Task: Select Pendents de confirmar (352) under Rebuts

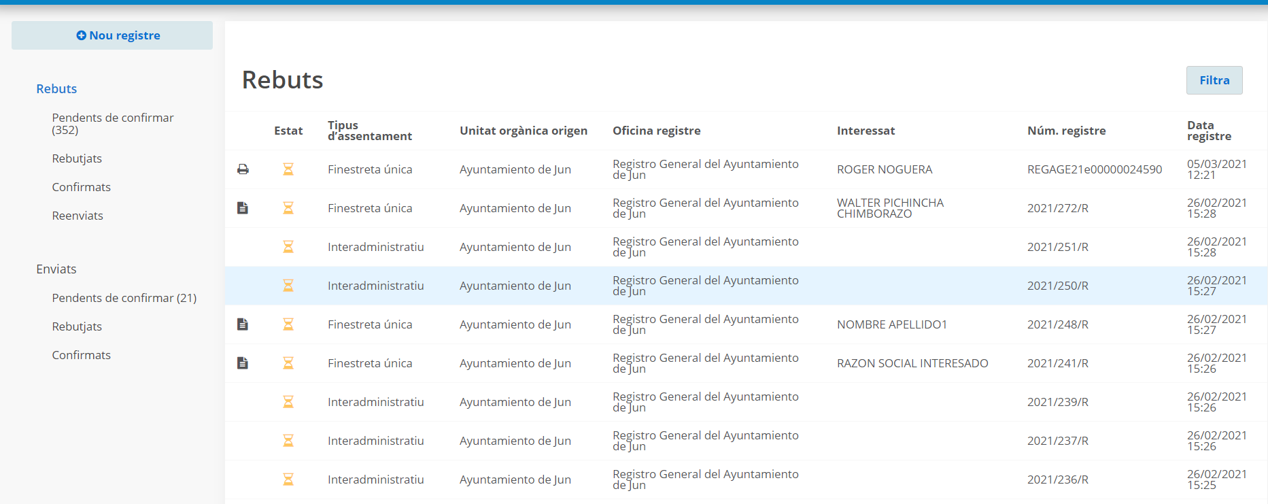Action: pyautogui.click(x=112, y=124)
